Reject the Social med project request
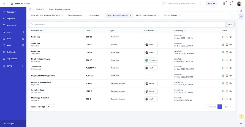This screenshot has height=127, width=245. pyautogui.click(x=227, y=37)
